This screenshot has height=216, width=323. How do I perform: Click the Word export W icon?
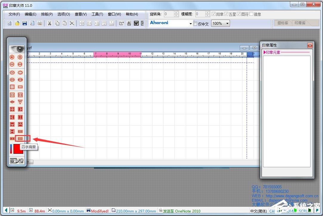click(x=136, y=23)
